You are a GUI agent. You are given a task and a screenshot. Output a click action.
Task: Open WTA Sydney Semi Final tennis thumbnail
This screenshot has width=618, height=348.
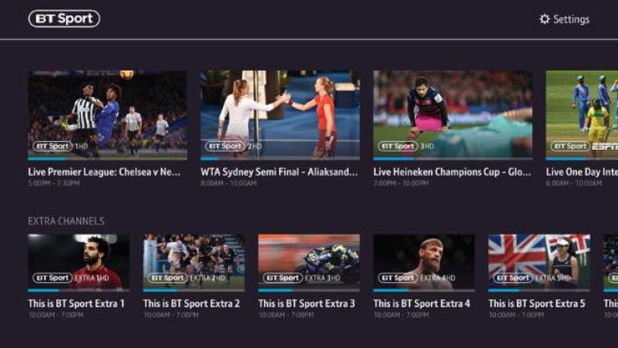coord(280,114)
